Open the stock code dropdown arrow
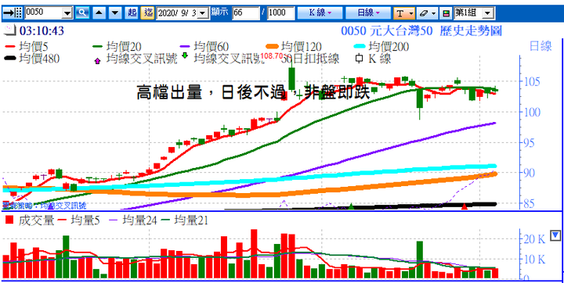The image size is (564, 283). [x=67, y=13]
